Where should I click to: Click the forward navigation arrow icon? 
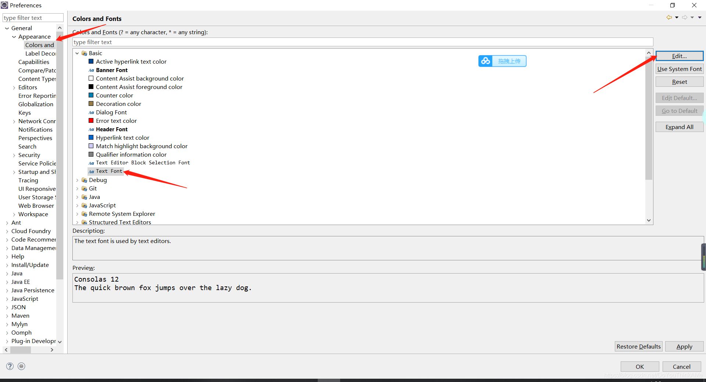click(x=684, y=17)
